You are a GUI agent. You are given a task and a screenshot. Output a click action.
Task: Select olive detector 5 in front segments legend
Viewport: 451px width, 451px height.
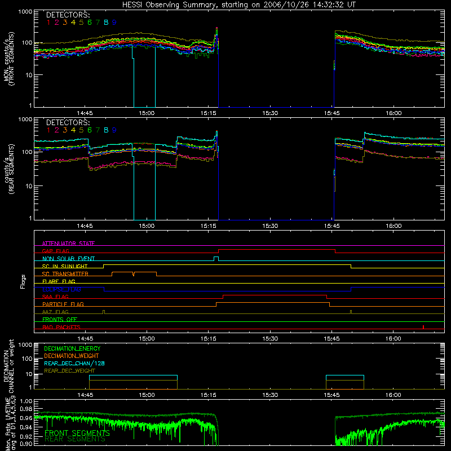81,23
